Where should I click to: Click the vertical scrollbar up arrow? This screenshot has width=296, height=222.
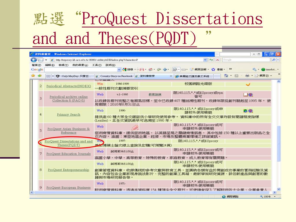(x=279, y=81)
